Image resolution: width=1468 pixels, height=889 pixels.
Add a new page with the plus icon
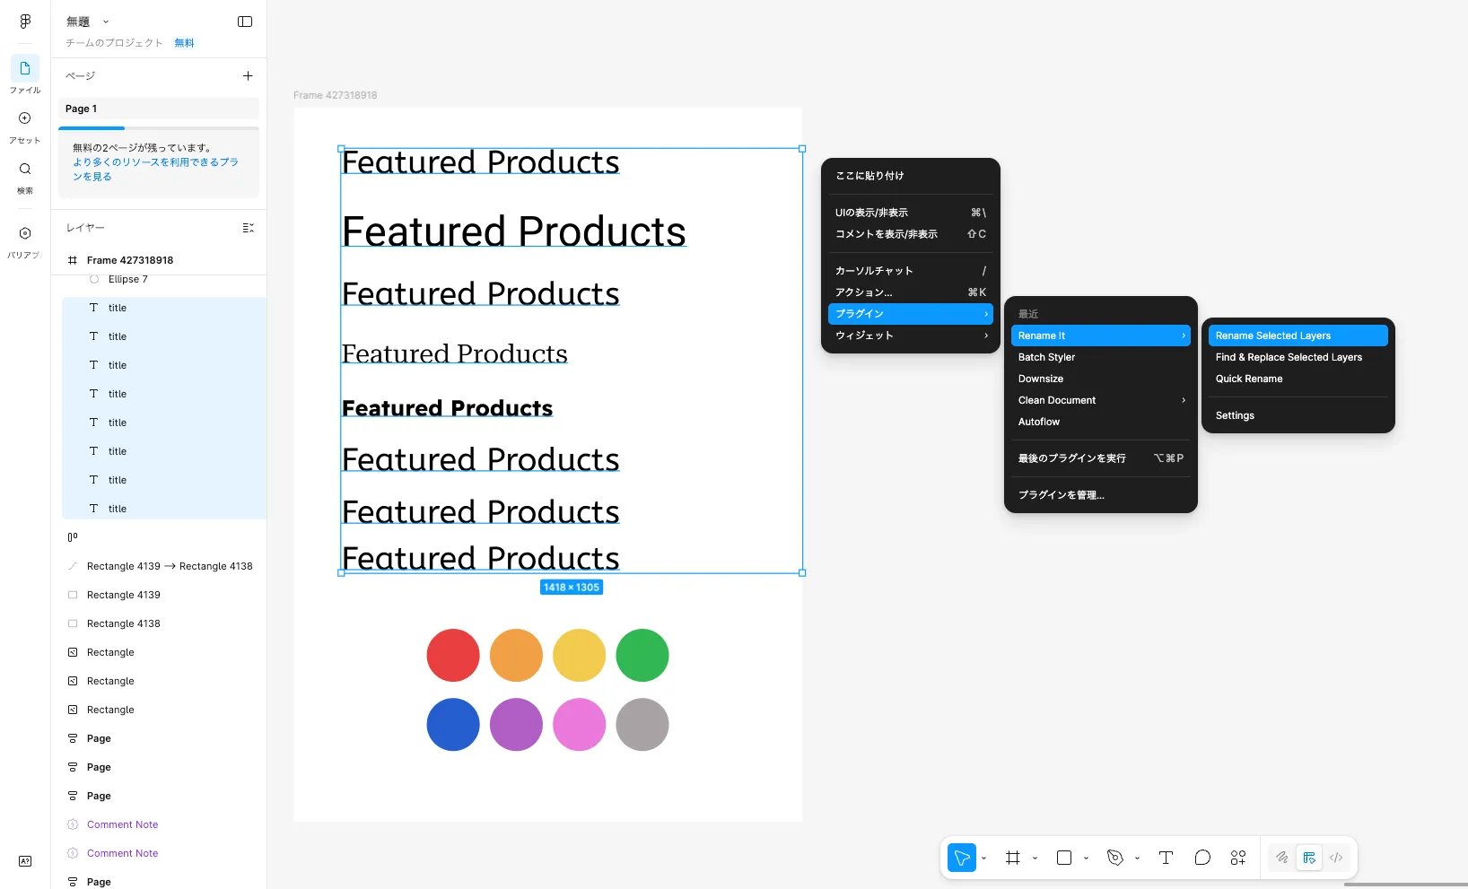[248, 76]
